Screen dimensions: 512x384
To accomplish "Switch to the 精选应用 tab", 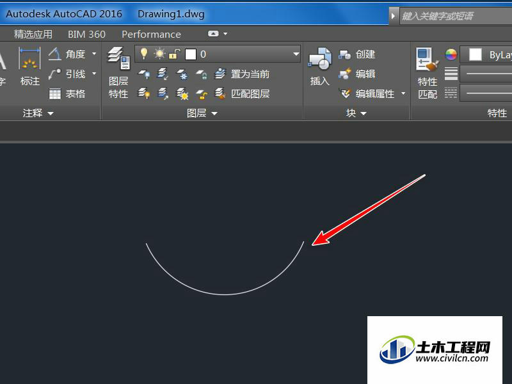I will coord(33,35).
